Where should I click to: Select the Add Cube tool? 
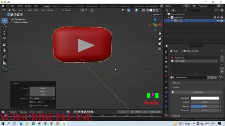click(5, 69)
